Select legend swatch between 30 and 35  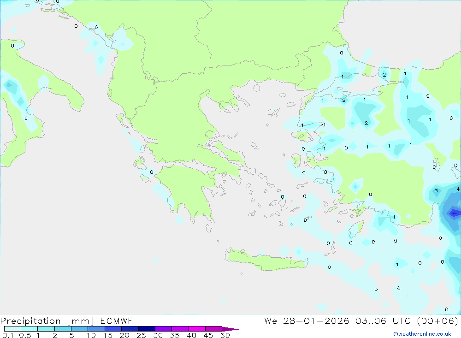pyautogui.click(x=164, y=329)
